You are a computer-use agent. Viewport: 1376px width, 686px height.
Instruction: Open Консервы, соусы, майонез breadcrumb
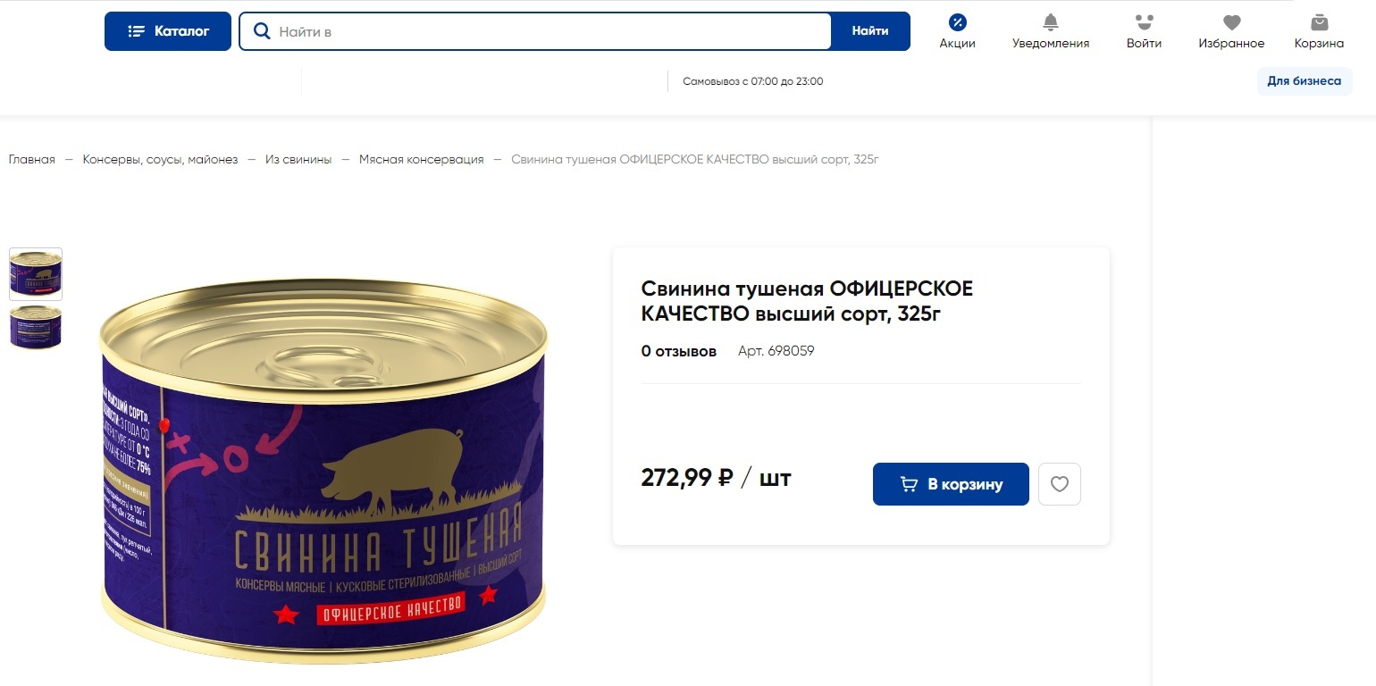161,159
